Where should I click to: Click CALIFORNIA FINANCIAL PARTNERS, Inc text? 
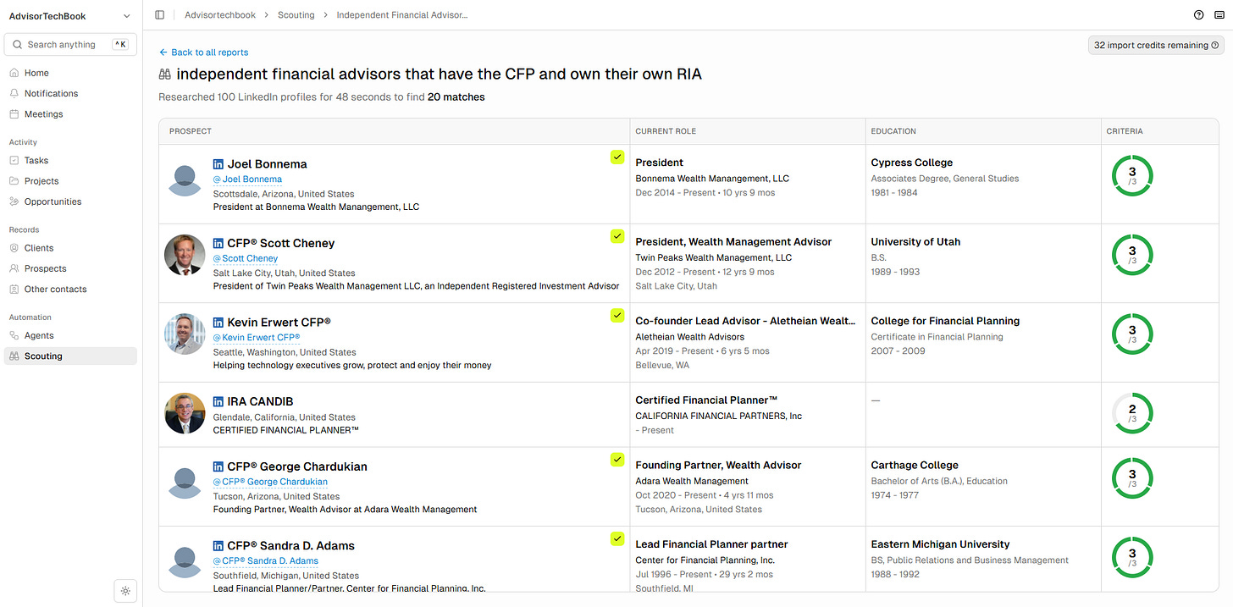(x=719, y=416)
